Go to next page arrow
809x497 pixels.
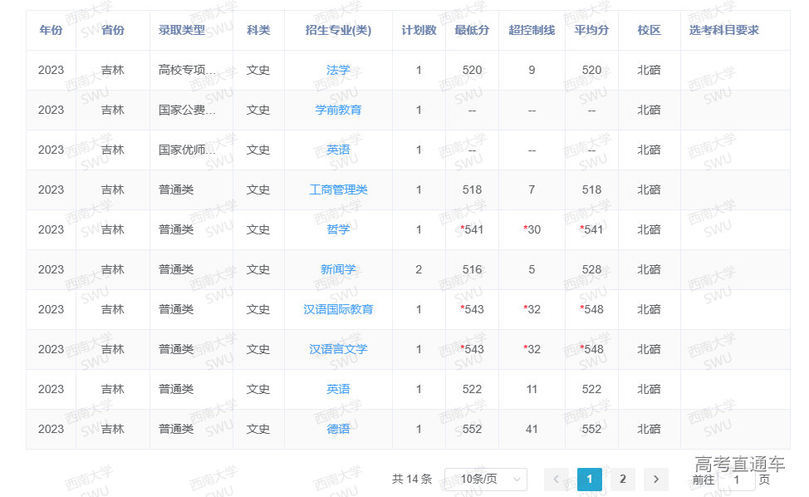click(x=656, y=479)
